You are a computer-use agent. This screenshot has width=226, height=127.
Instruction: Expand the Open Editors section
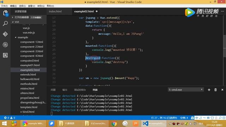pos(13,17)
